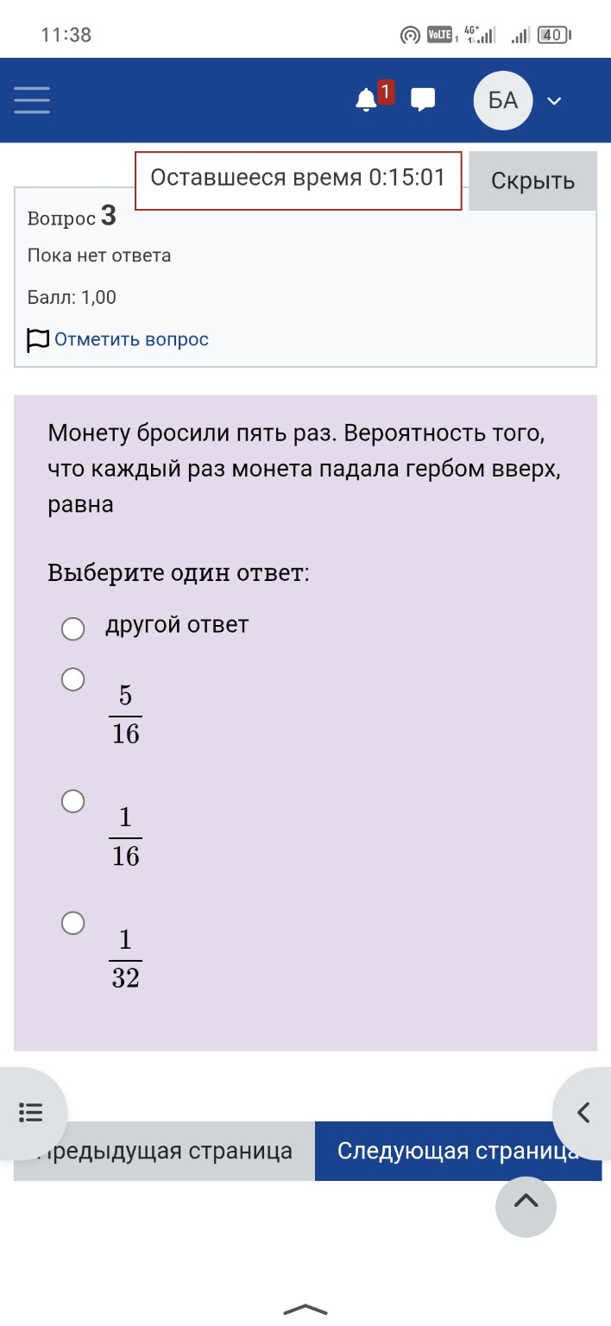The height and width of the screenshot is (1326, 611).
Task: Click the flag icon next to Отметить вопрос
Action: coord(36,338)
